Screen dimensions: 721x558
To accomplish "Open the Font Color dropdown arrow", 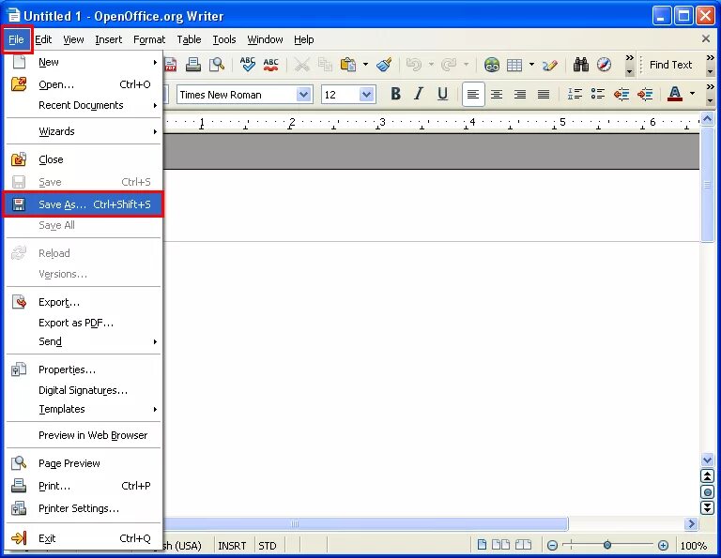I will point(693,94).
